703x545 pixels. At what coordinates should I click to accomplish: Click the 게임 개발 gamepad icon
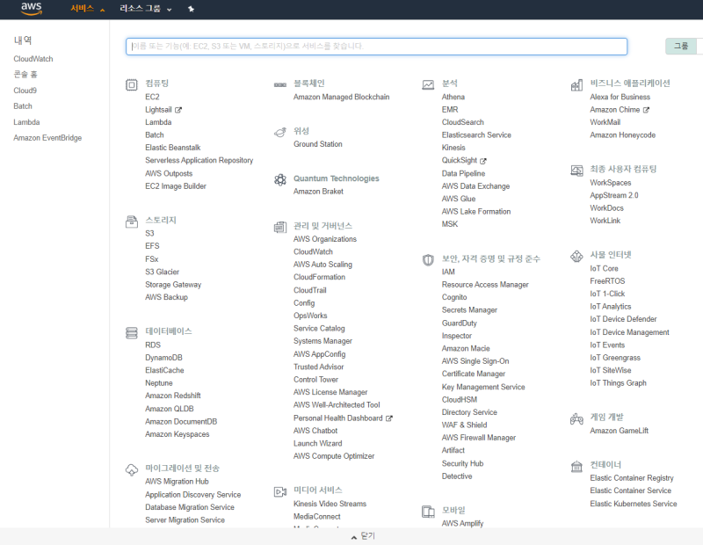(x=576, y=418)
